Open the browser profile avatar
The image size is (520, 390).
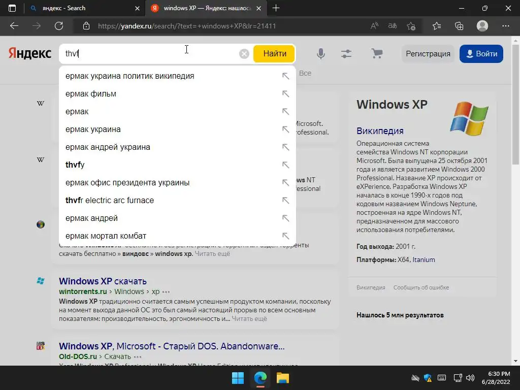[482, 26]
